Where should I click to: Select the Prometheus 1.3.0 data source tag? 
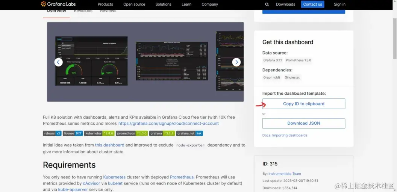coord(298,60)
